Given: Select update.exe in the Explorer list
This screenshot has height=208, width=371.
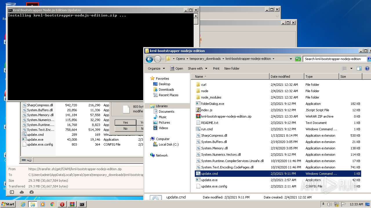Looking at the screenshot, I should [209, 180].
